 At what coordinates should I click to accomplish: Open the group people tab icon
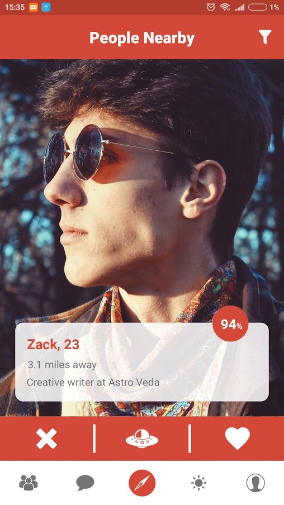coord(29,483)
